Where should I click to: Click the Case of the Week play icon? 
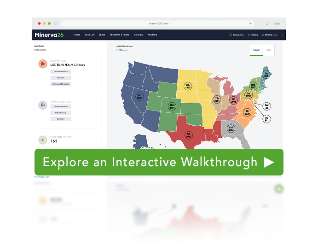coord(43,64)
